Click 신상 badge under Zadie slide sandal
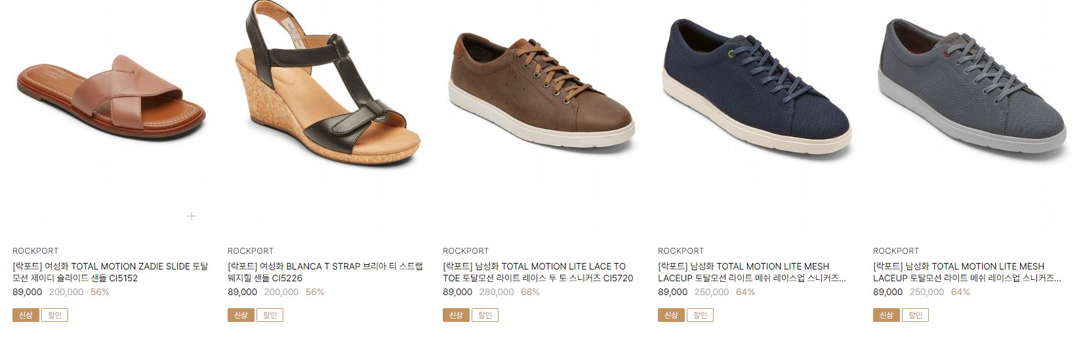The width and height of the screenshot is (1083, 339). [x=26, y=315]
